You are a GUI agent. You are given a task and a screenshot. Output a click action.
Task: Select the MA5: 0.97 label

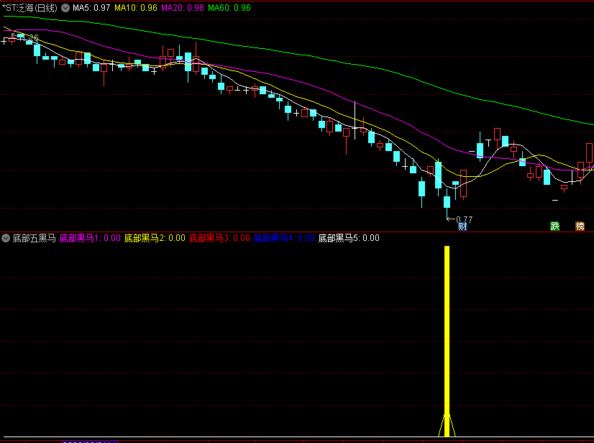pos(91,8)
